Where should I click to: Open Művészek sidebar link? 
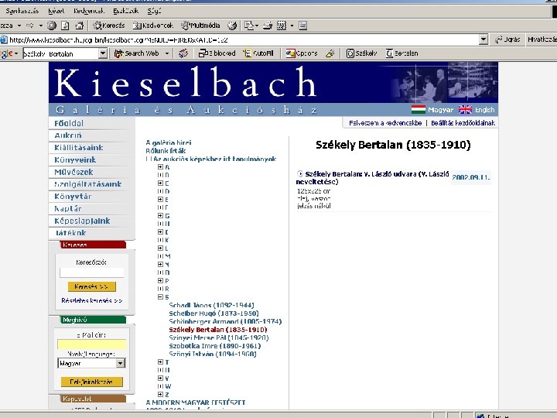pyautogui.click(x=73, y=172)
